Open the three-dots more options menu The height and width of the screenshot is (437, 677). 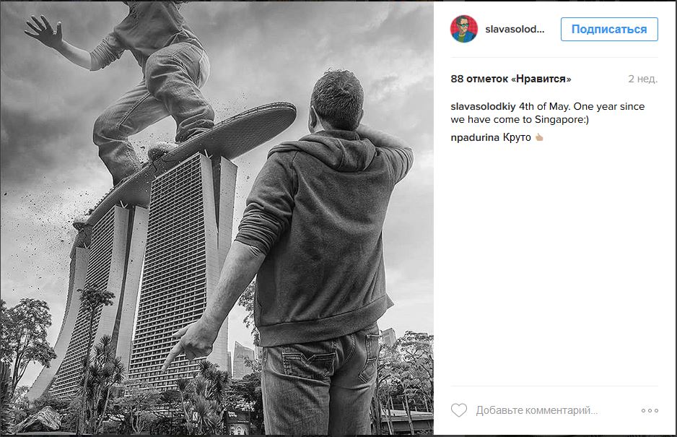coord(650,410)
